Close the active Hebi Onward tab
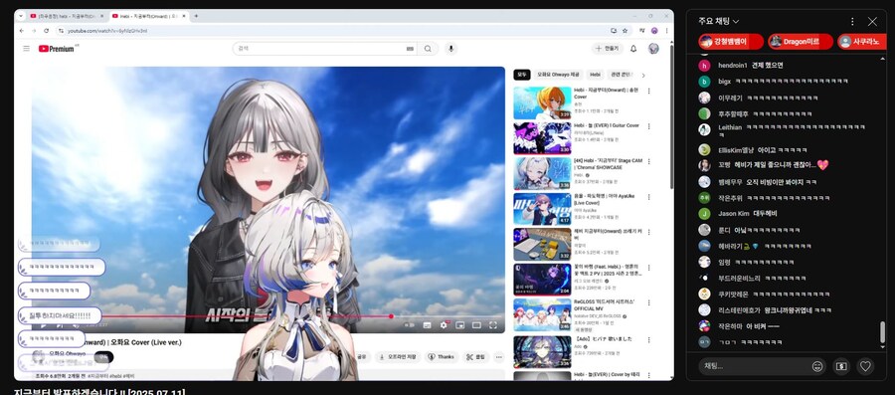This screenshot has height=395, width=895. pyautogui.click(x=184, y=16)
